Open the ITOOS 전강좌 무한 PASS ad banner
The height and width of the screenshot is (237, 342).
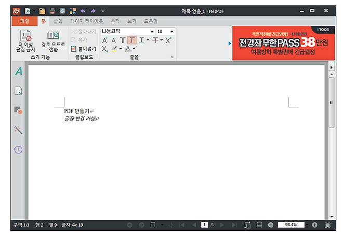click(x=284, y=43)
